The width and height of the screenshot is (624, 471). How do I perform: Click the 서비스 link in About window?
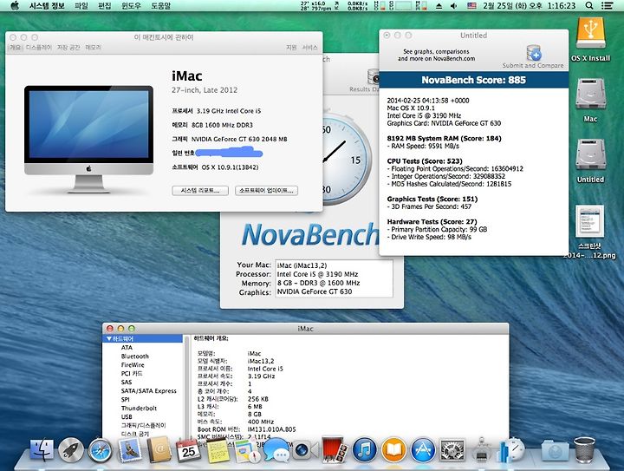coord(309,48)
